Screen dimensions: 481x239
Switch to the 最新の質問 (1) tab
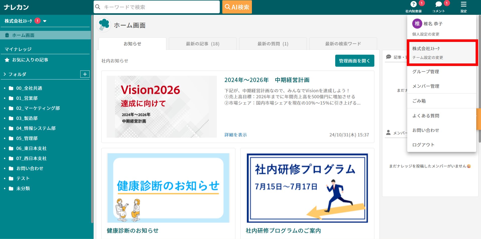(x=273, y=44)
